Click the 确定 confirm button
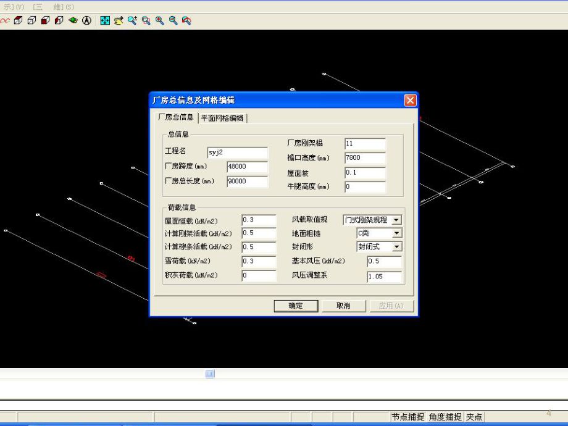This screenshot has height=426, width=568. point(296,306)
